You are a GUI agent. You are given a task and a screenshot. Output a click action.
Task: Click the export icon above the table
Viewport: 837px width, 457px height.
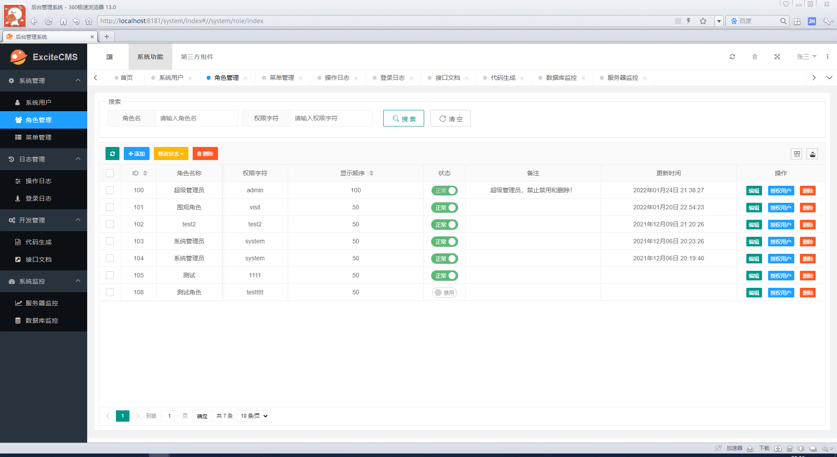(x=812, y=154)
